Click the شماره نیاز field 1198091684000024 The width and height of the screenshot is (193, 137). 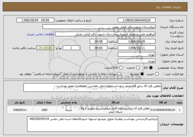(136, 20)
